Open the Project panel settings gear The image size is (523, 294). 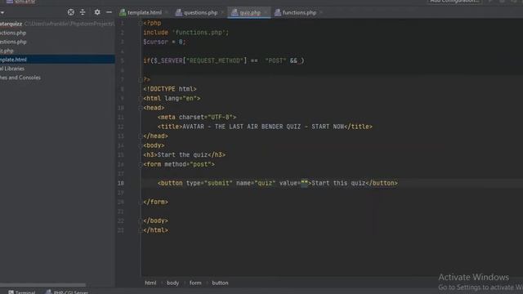pos(96,12)
